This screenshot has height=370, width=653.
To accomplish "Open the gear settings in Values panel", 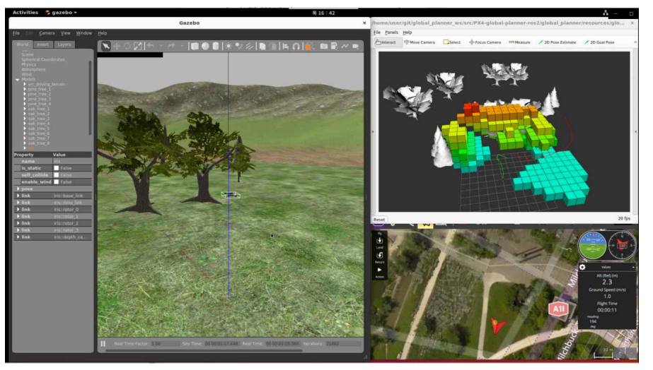I will [582, 268].
